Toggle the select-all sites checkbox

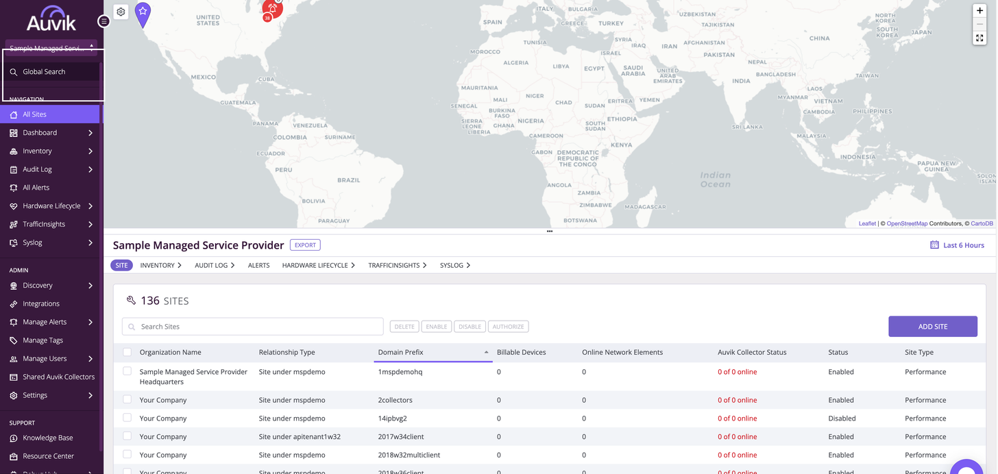coord(127,352)
